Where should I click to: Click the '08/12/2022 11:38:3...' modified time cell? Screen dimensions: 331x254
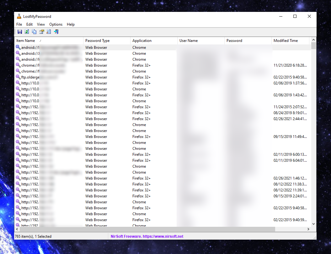click(x=290, y=184)
